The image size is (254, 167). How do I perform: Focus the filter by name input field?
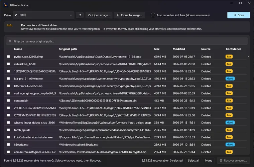[127, 42]
